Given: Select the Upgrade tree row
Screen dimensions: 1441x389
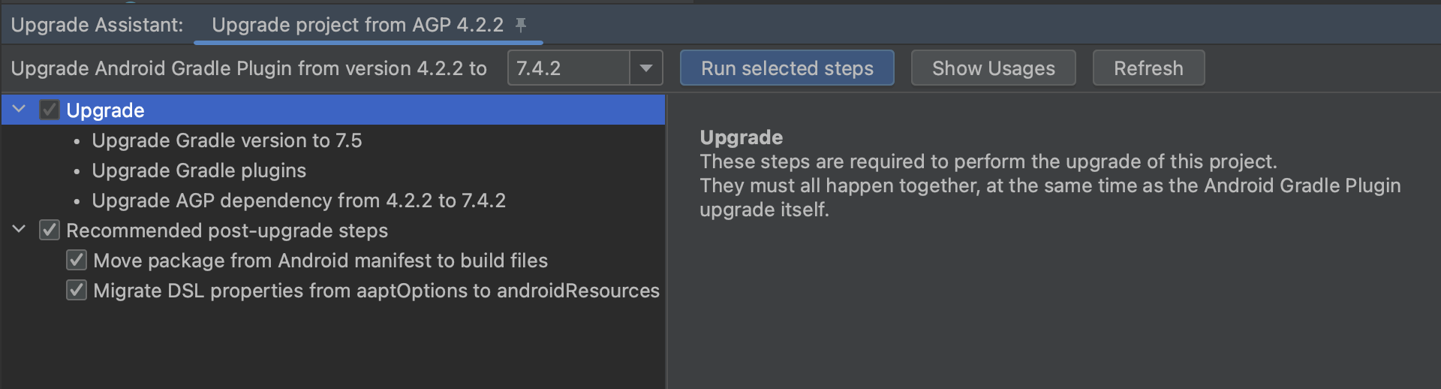Looking at the screenshot, I should point(333,110).
